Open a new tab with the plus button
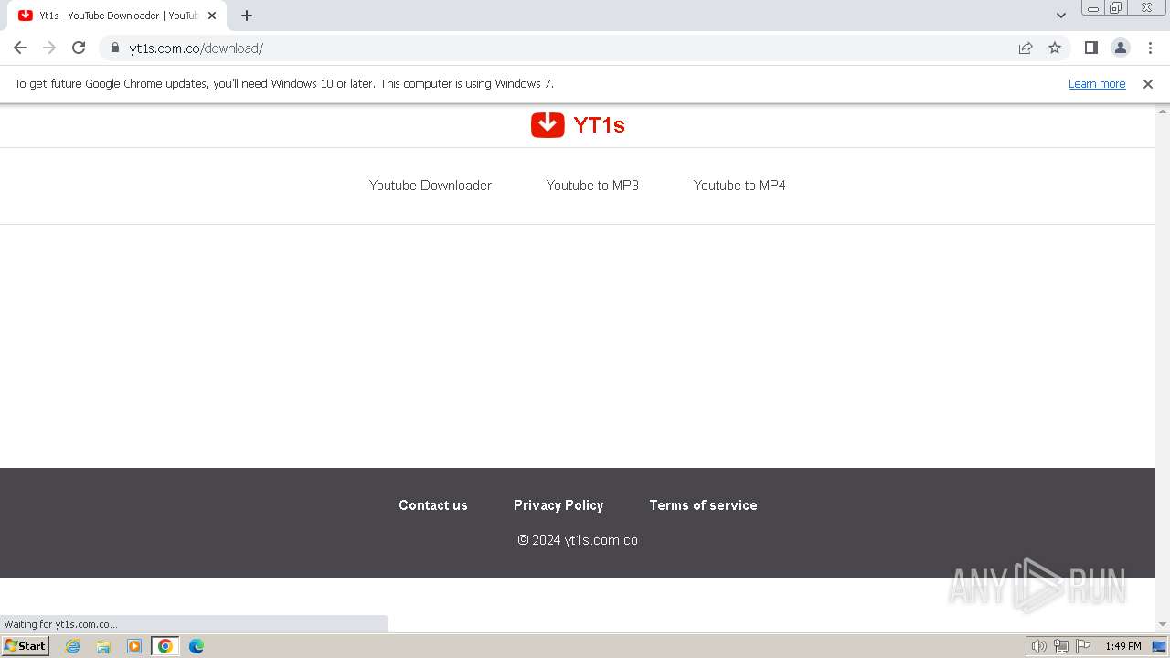 click(247, 16)
